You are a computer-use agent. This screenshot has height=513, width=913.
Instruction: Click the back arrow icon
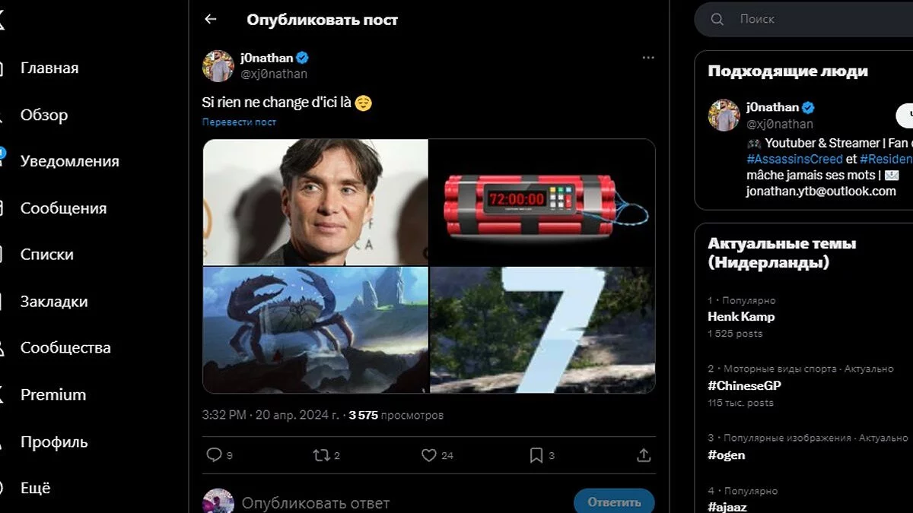coord(211,20)
